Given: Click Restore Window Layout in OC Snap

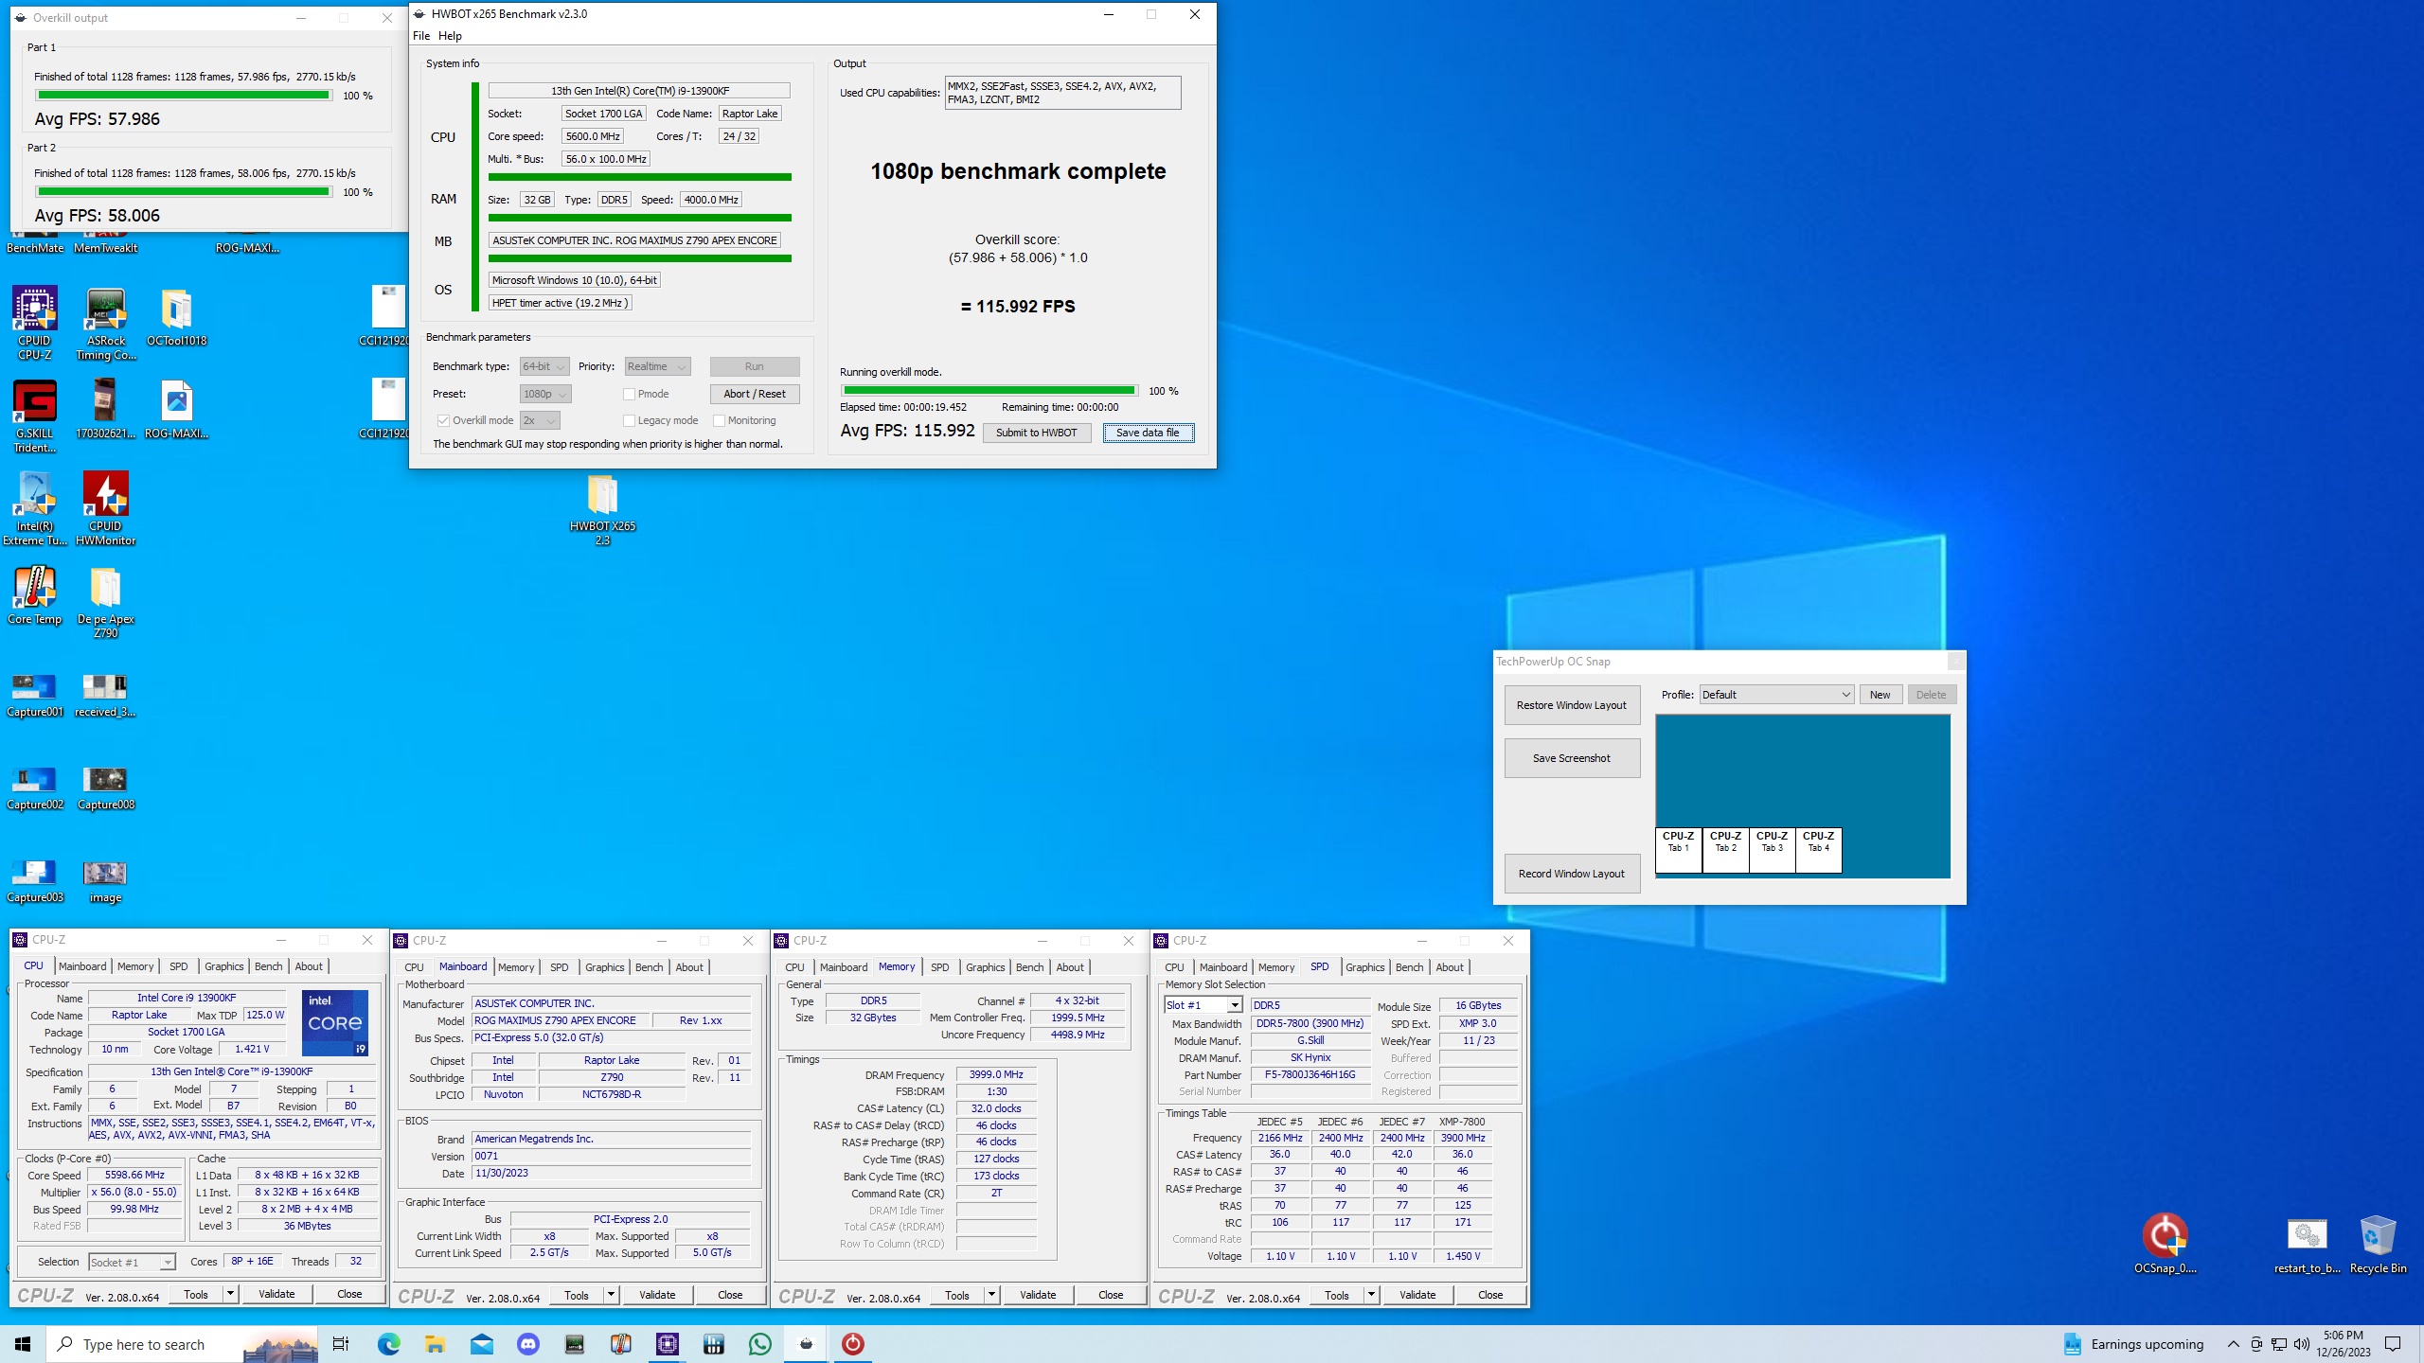Looking at the screenshot, I should tap(1572, 705).
